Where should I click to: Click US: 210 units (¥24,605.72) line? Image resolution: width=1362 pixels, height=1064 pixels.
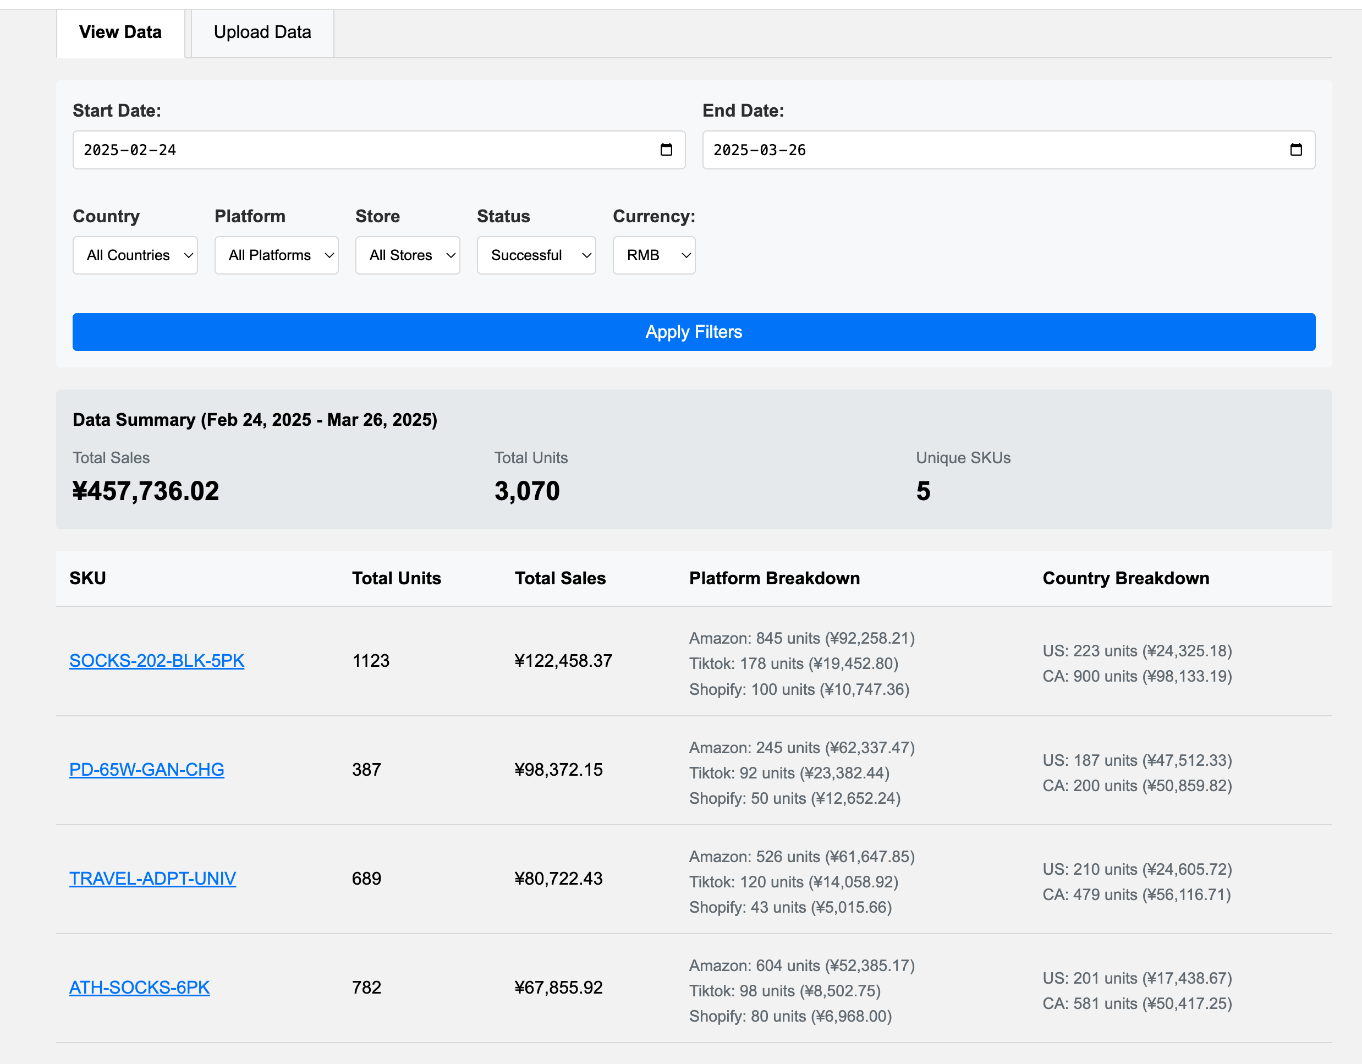(1138, 869)
